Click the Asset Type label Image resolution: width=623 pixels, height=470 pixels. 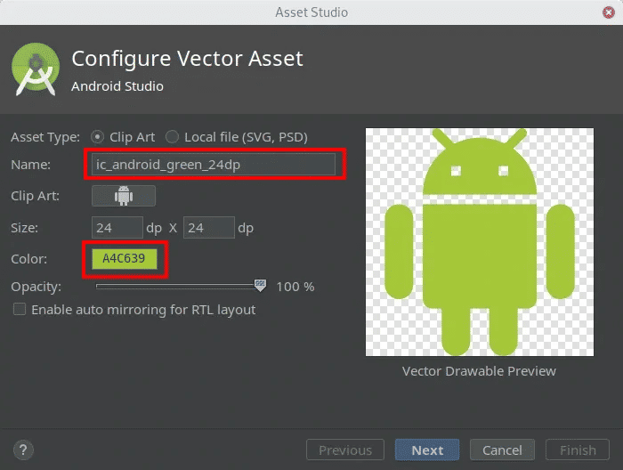pyautogui.click(x=45, y=137)
